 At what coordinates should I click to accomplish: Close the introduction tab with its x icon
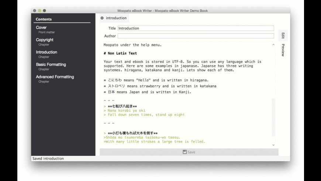(x=102, y=18)
